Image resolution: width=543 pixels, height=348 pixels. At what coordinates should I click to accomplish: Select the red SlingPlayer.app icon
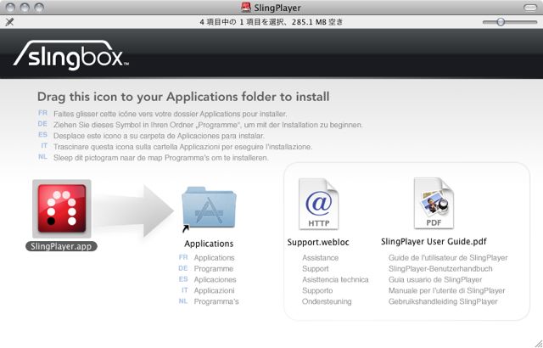tap(62, 209)
